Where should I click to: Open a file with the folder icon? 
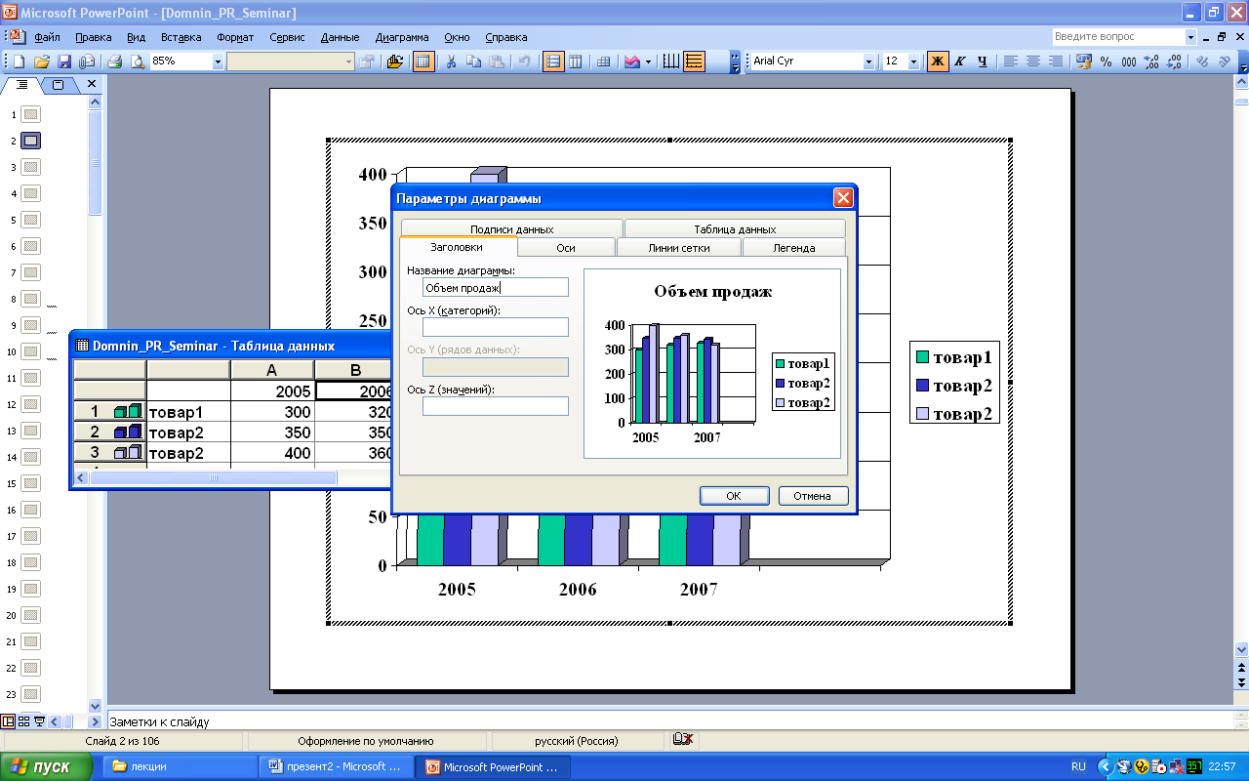[x=42, y=62]
